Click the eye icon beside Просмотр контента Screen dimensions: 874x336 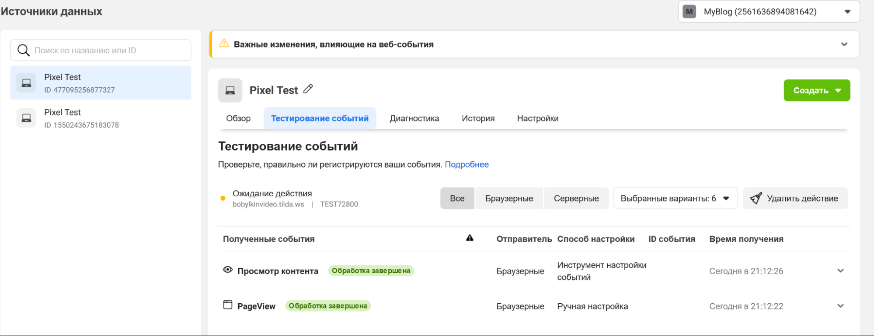228,270
